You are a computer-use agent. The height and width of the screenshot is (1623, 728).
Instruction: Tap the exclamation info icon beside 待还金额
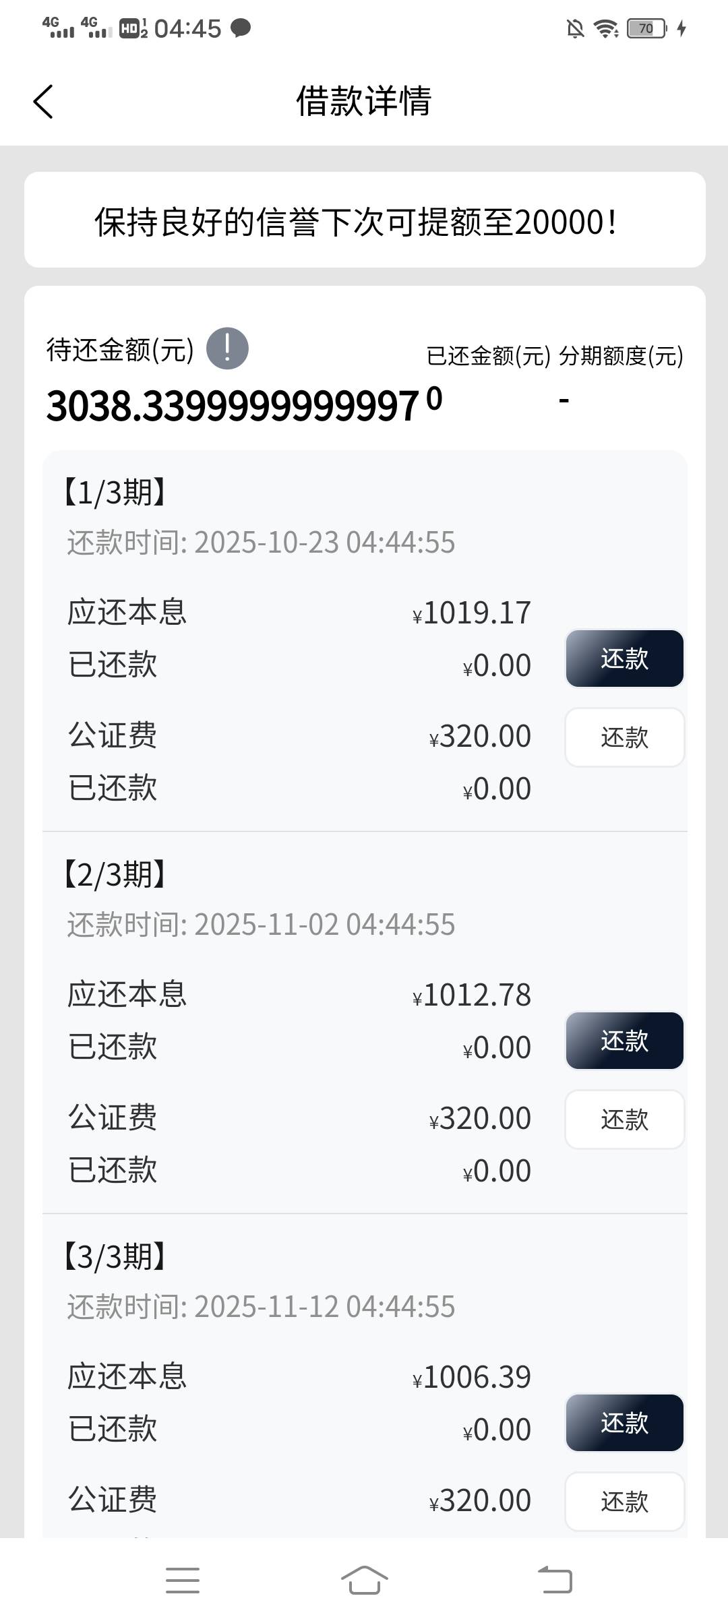pos(227,349)
